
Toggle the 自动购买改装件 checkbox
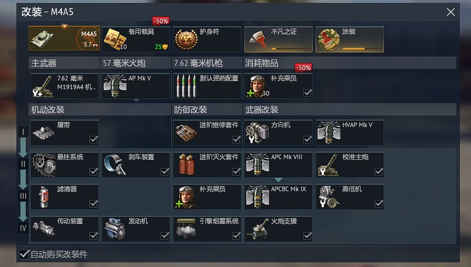pos(24,254)
